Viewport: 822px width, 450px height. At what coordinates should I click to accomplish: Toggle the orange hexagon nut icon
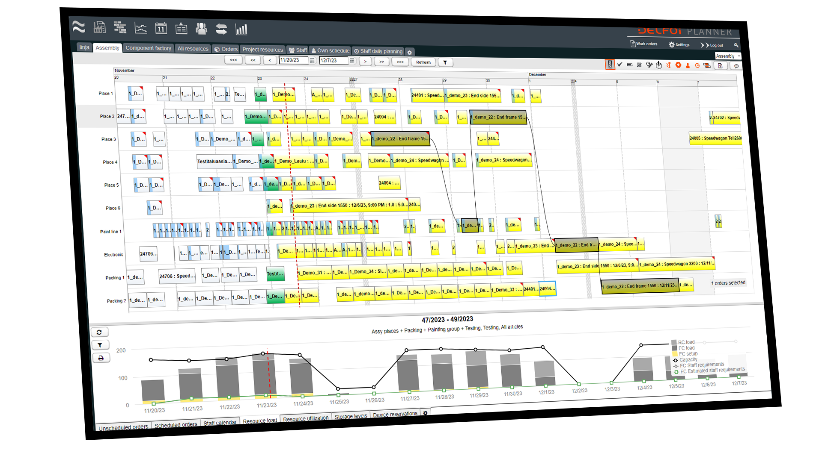click(x=678, y=65)
